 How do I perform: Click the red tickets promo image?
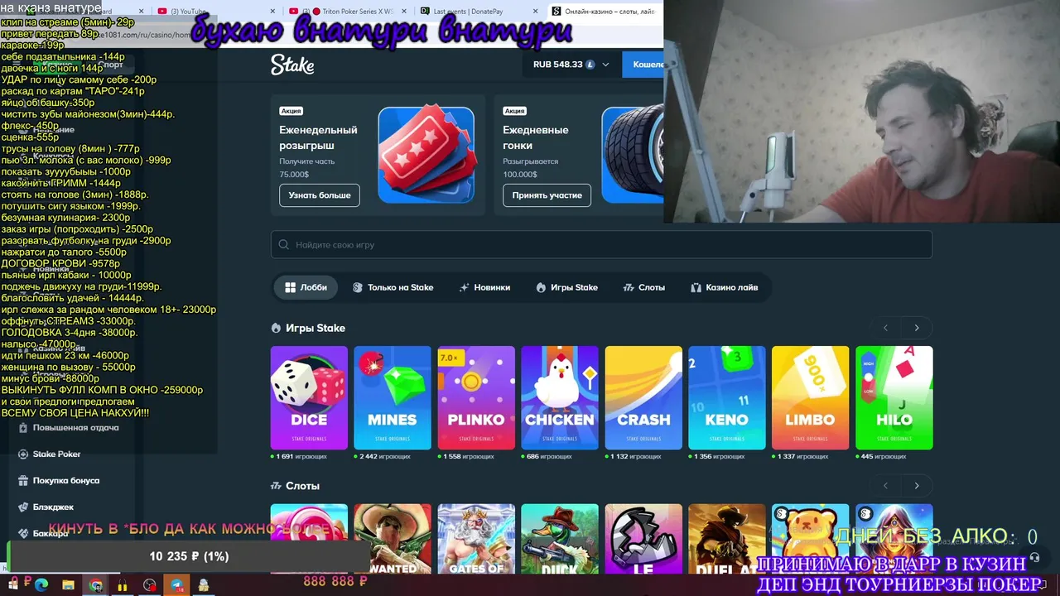point(426,155)
